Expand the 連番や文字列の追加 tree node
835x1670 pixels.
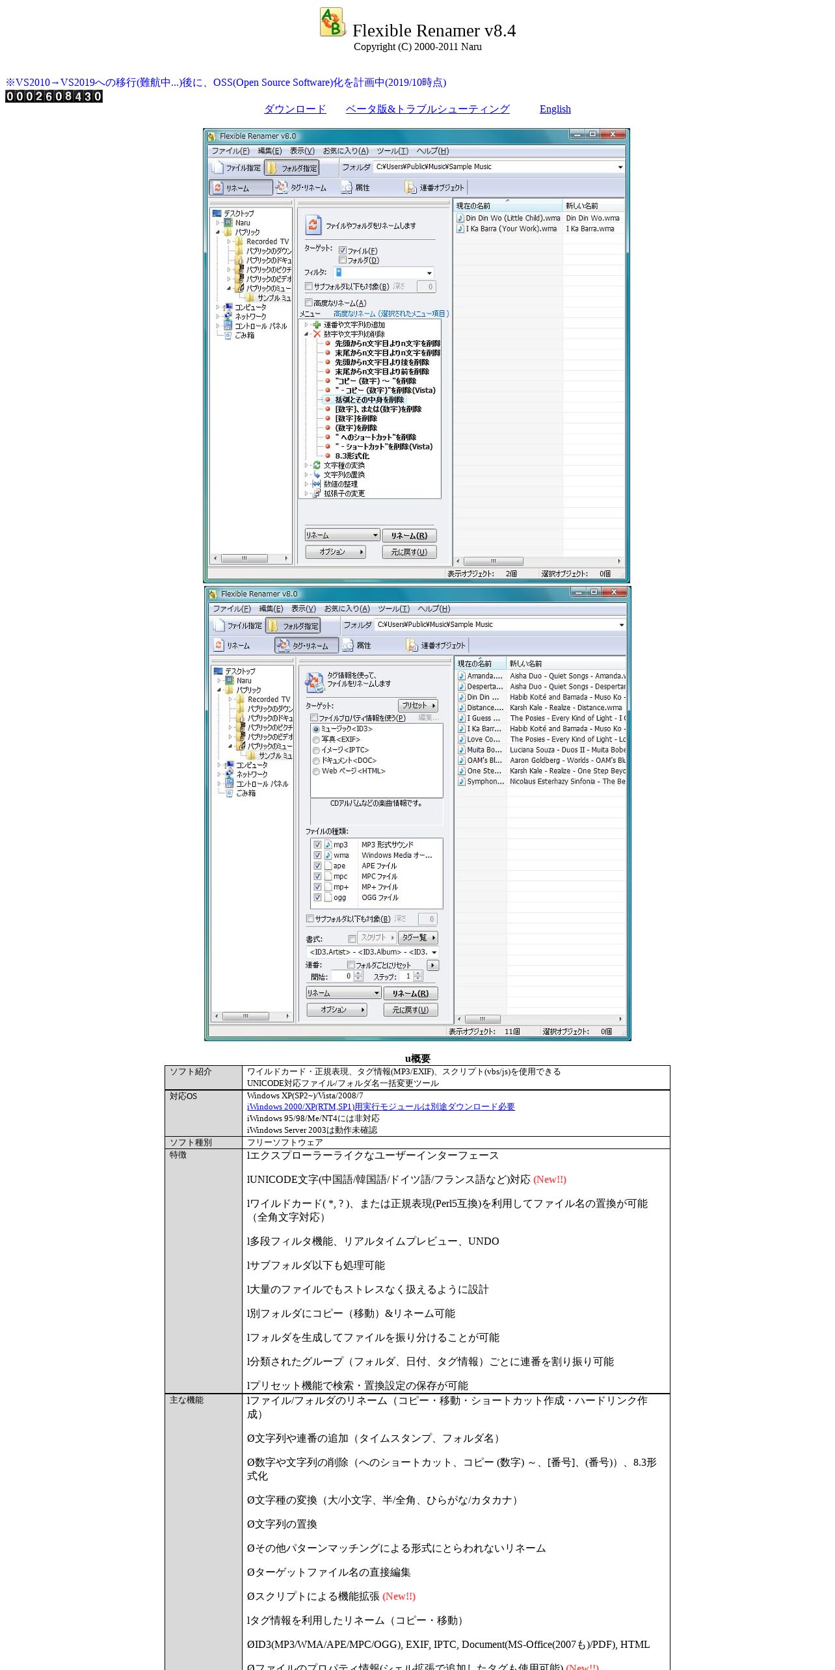(x=307, y=325)
